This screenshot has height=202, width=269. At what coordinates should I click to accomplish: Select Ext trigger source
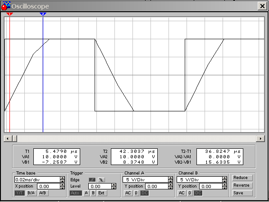(x=101, y=193)
